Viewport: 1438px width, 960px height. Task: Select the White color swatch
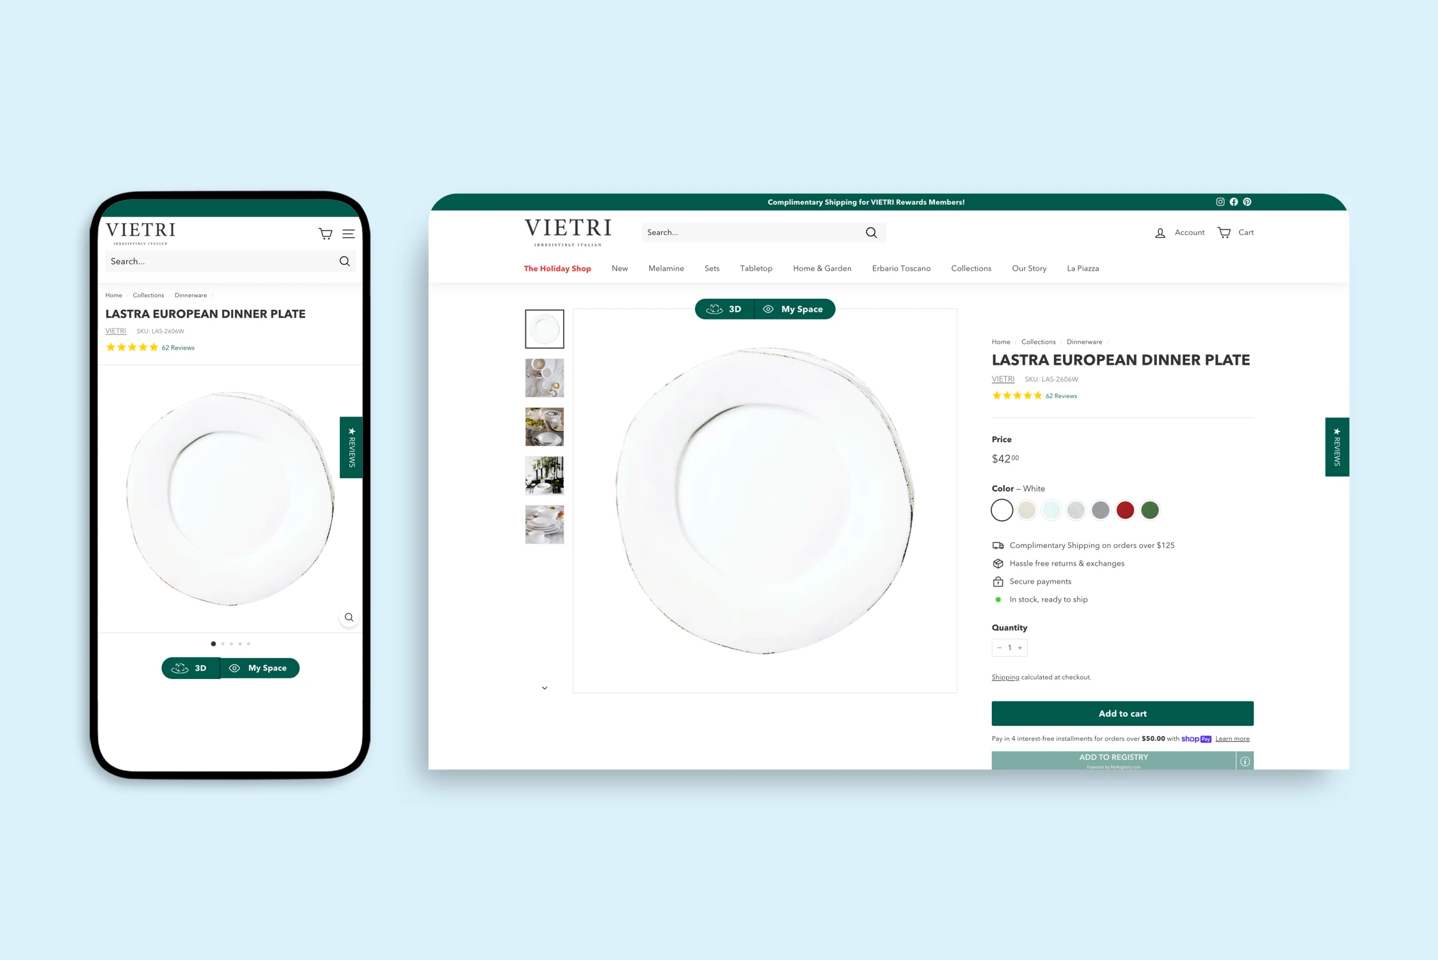point(1002,510)
